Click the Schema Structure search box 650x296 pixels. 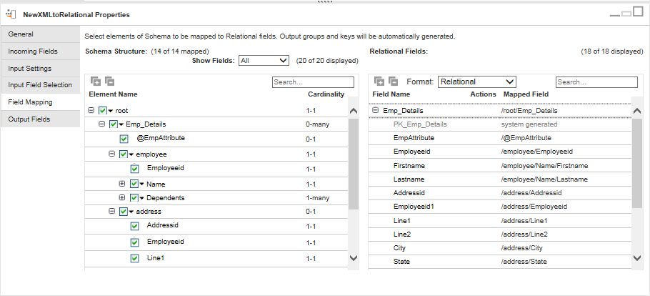coord(314,82)
